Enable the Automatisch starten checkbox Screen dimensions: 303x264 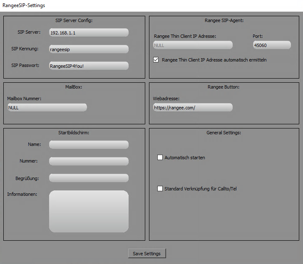point(160,158)
